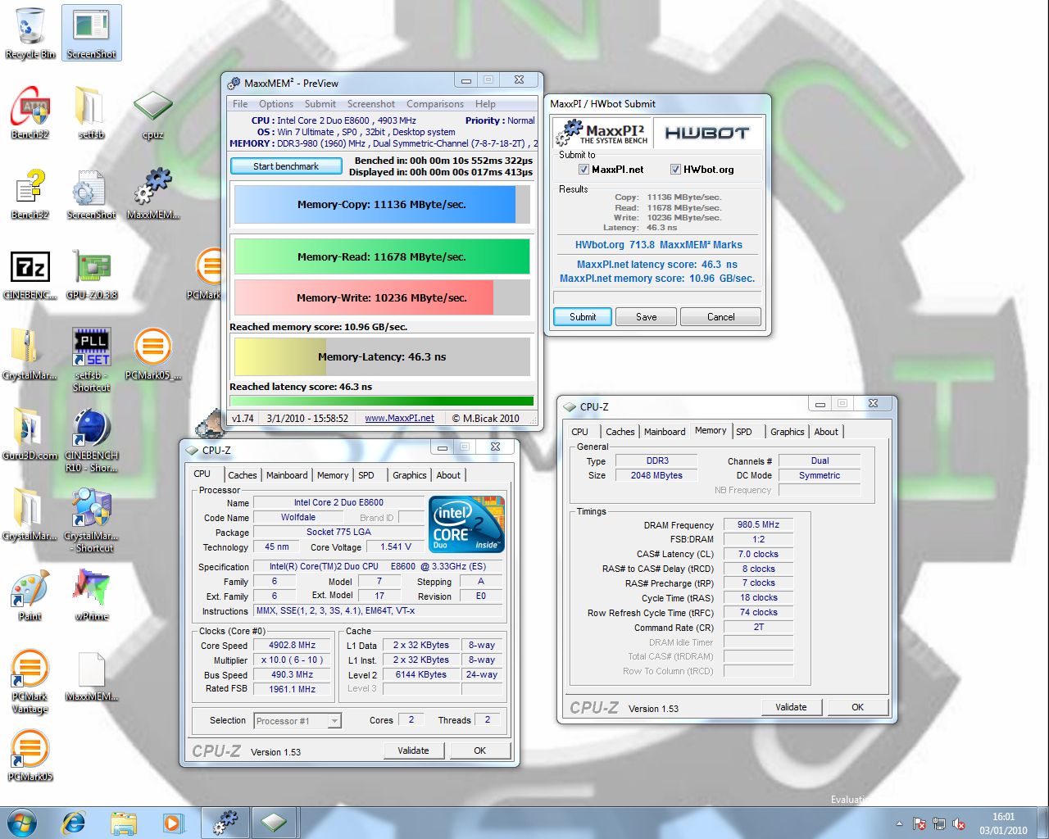This screenshot has height=839, width=1049.
Task: Switch to MaxxMEM gears taskbar button
Action: click(225, 823)
